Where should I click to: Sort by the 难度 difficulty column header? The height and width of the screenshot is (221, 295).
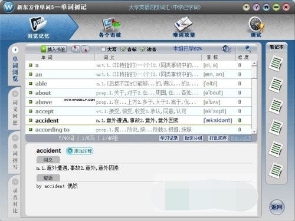(x=244, y=57)
